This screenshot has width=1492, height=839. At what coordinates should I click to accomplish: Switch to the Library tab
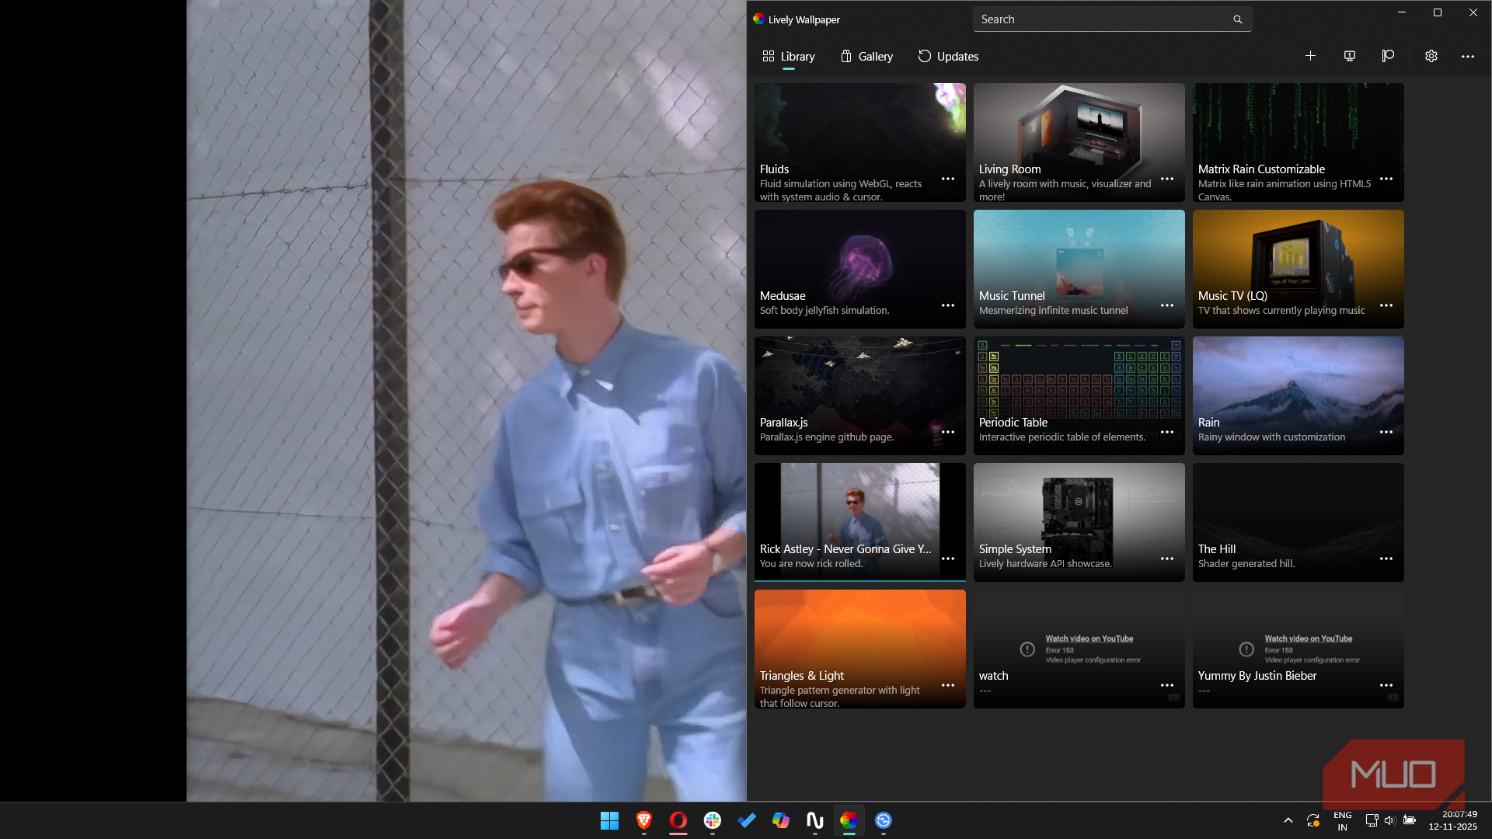[x=789, y=57]
